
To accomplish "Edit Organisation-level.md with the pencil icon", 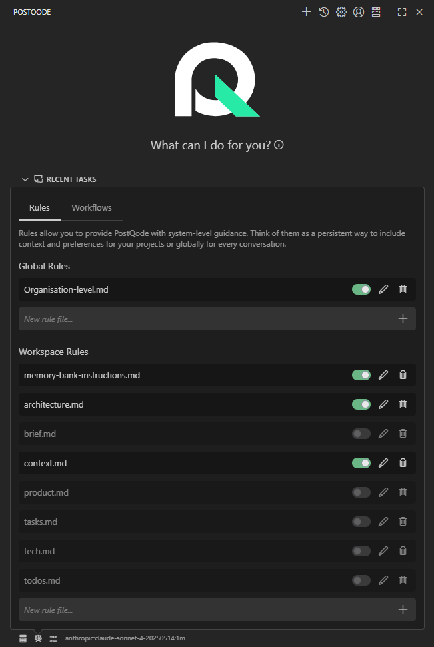I will pos(383,289).
